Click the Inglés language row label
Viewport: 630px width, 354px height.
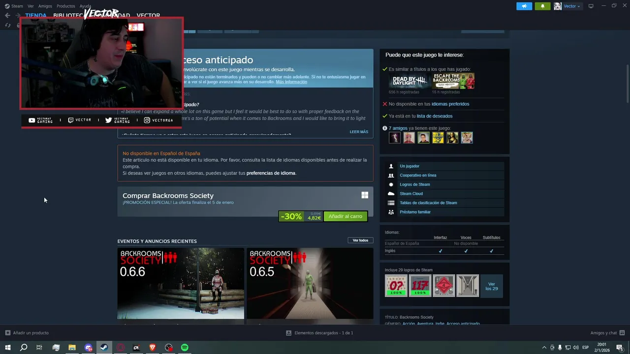coord(390,251)
